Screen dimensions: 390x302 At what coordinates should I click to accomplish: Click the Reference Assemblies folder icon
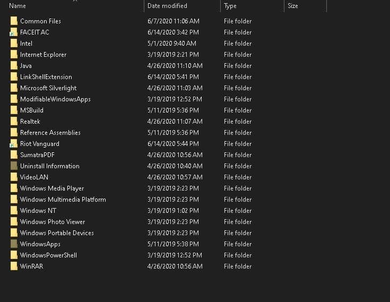pyautogui.click(x=14, y=132)
